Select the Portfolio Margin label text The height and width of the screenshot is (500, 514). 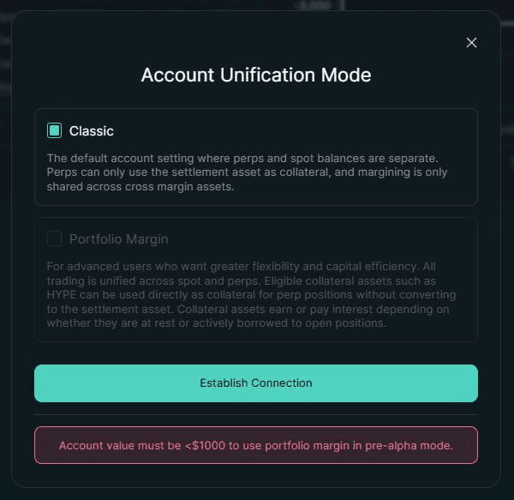(118, 239)
